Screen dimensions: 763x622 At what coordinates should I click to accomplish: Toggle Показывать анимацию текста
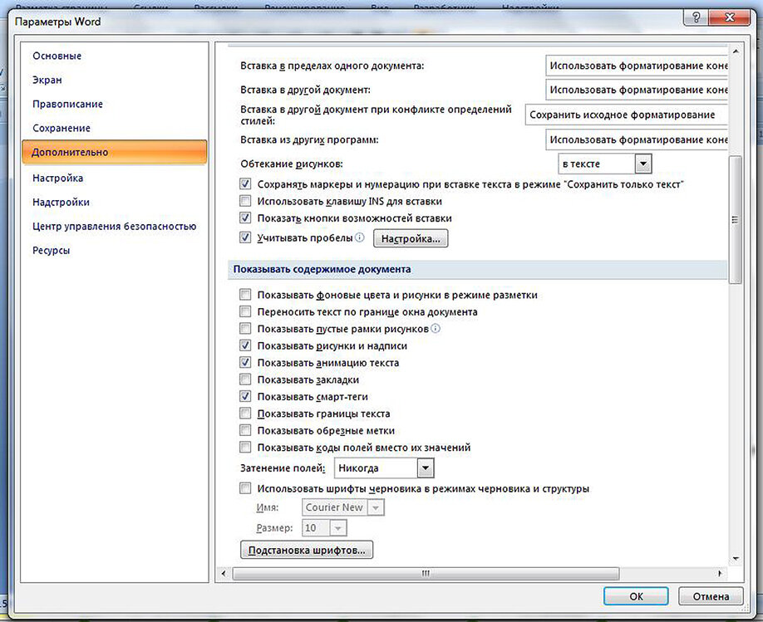pos(245,363)
